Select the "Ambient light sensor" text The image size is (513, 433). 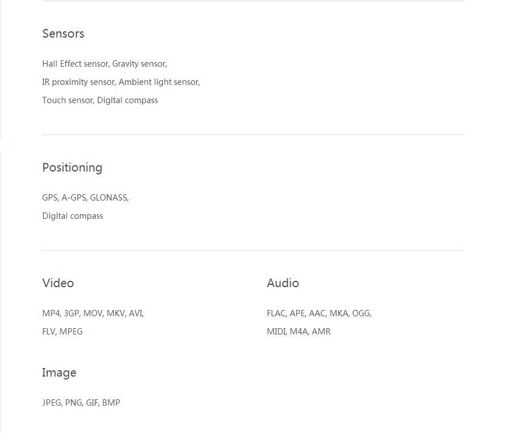pyautogui.click(x=158, y=82)
